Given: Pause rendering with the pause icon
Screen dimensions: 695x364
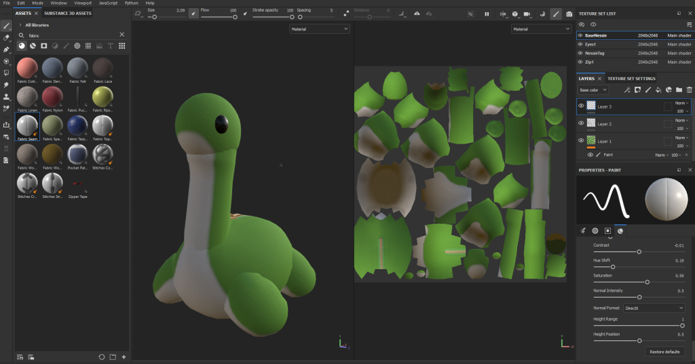Looking at the screenshot, I should tap(487, 13).
